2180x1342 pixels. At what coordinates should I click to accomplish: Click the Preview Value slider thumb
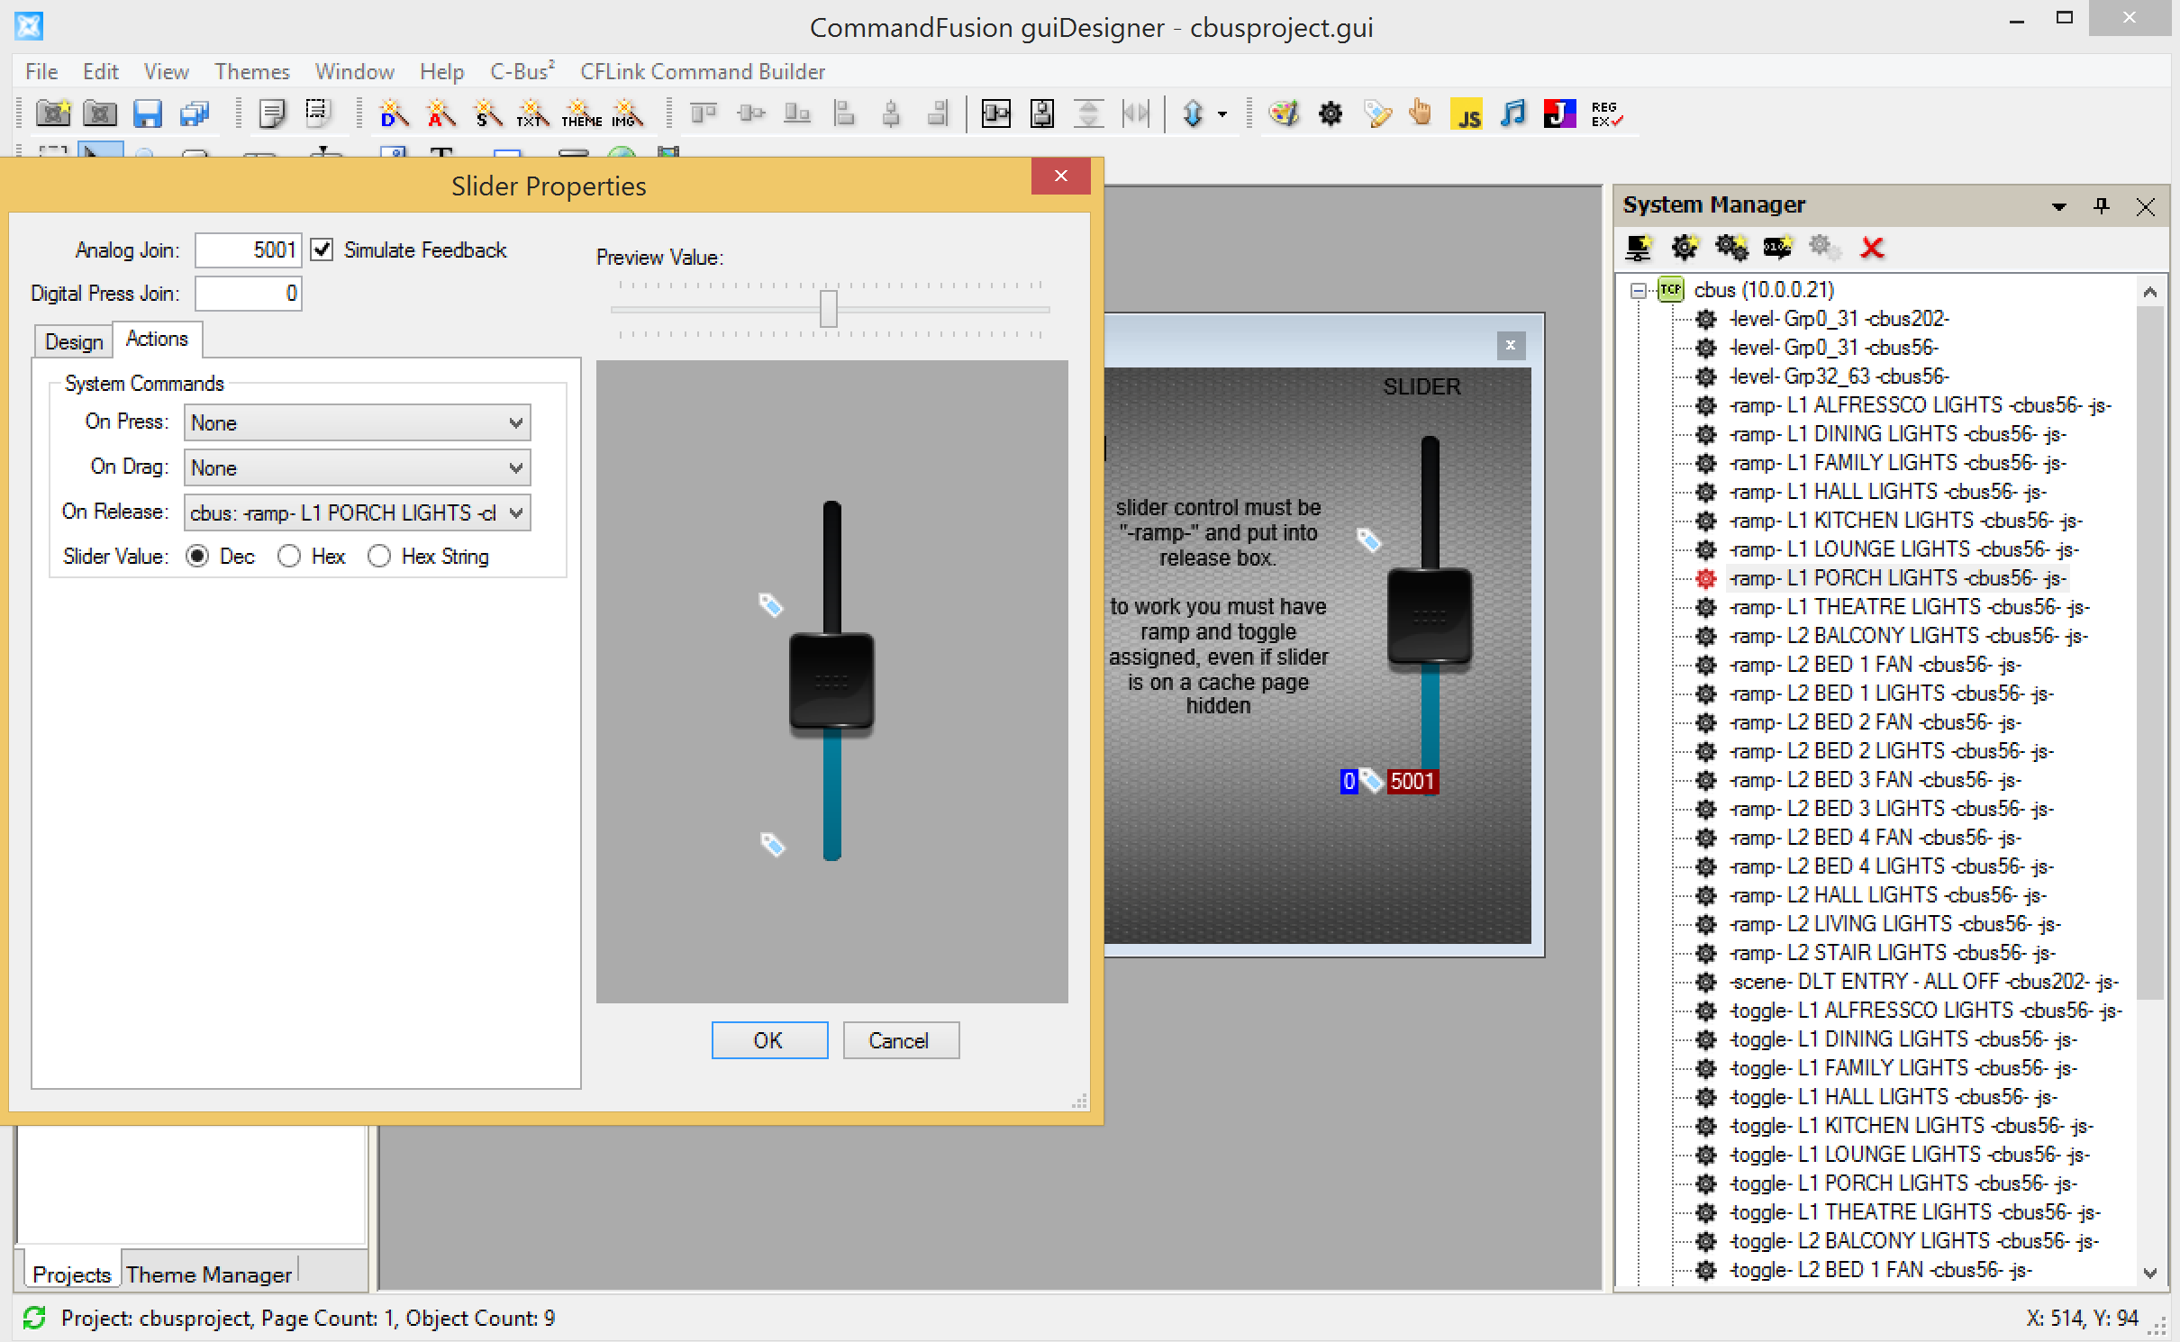(829, 309)
